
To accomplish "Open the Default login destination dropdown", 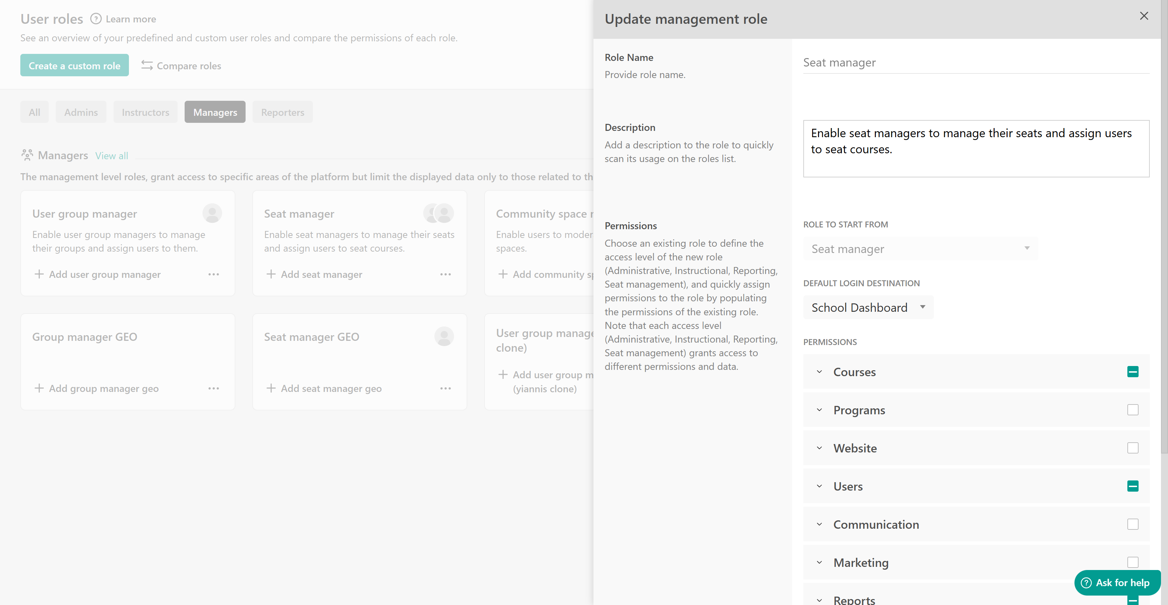I will tap(868, 308).
